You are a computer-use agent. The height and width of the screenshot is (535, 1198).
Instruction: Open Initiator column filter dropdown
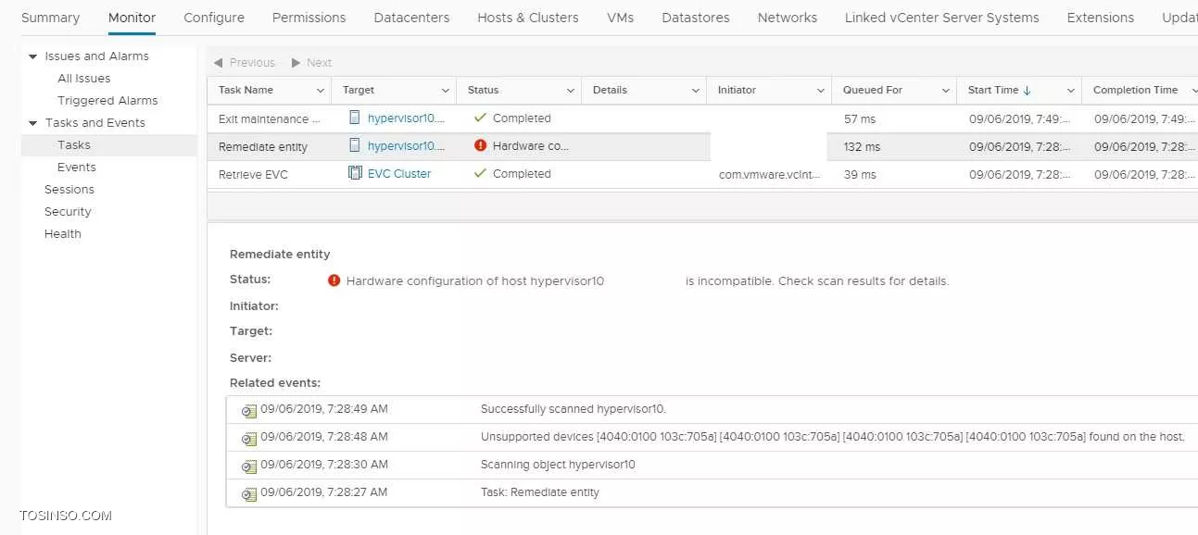coord(821,91)
